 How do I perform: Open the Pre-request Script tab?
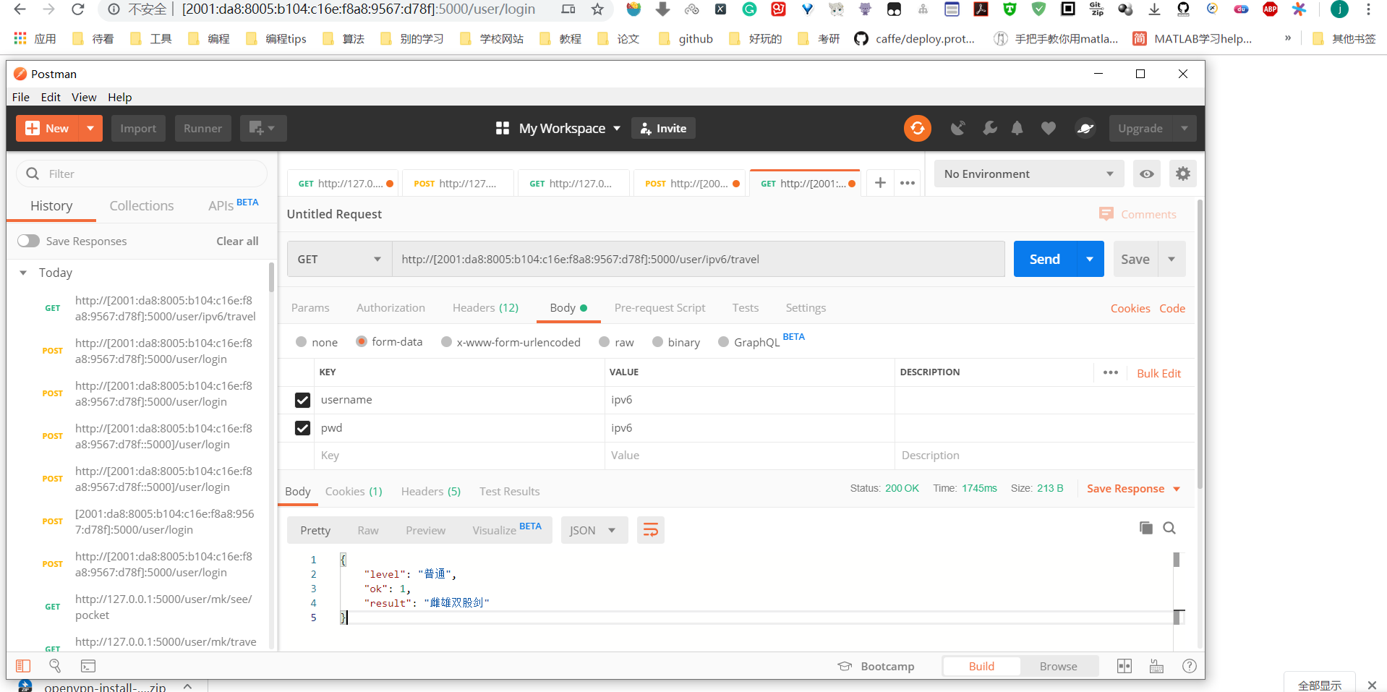click(659, 307)
